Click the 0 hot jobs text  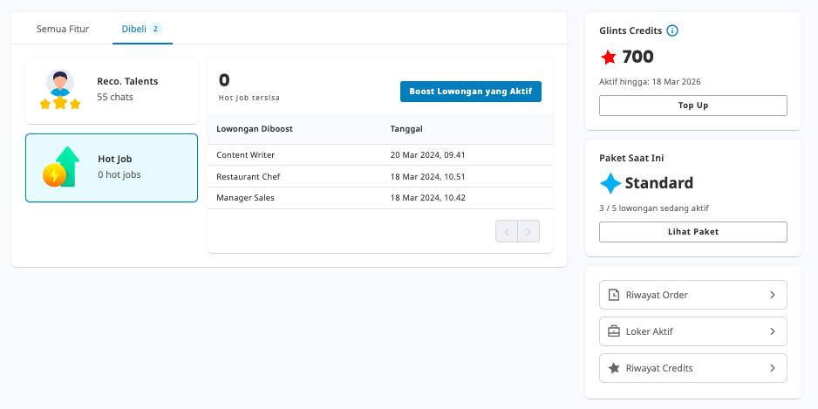point(119,174)
